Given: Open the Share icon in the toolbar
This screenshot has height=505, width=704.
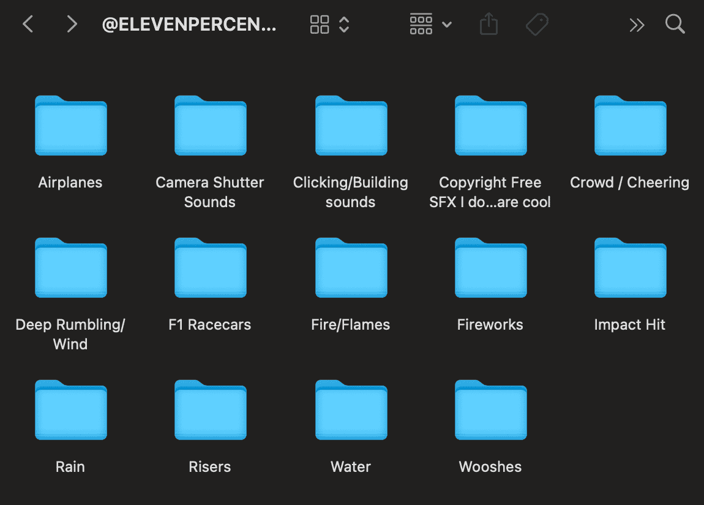Looking at the screenshot, I should [x=489, y=24].
